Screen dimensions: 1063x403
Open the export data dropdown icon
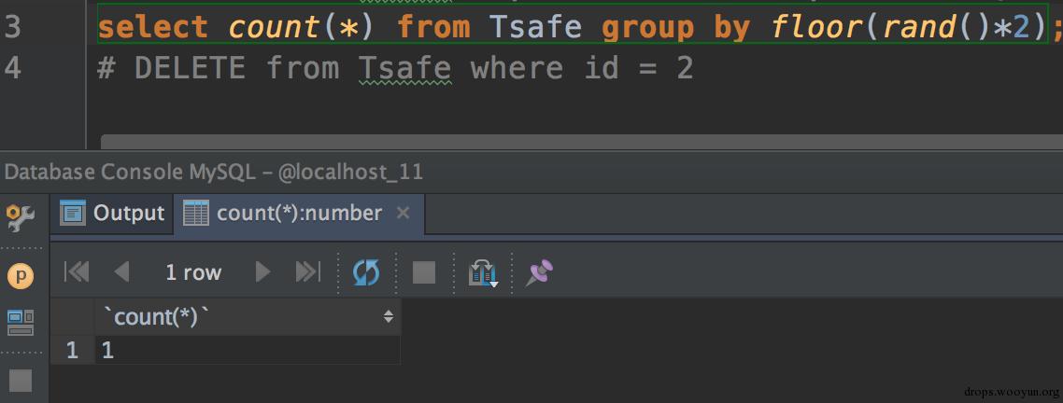click(483, 273)
